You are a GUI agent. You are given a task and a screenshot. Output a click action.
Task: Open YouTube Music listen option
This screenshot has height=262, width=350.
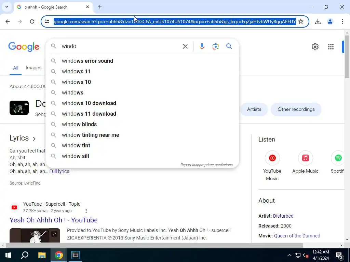click(272, 166)
